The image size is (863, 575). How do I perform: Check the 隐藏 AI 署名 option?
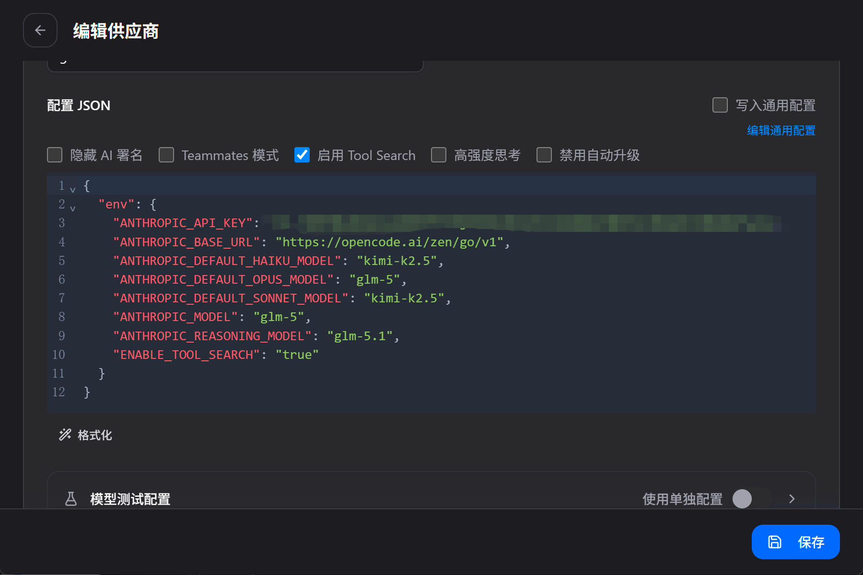(55, 155)
